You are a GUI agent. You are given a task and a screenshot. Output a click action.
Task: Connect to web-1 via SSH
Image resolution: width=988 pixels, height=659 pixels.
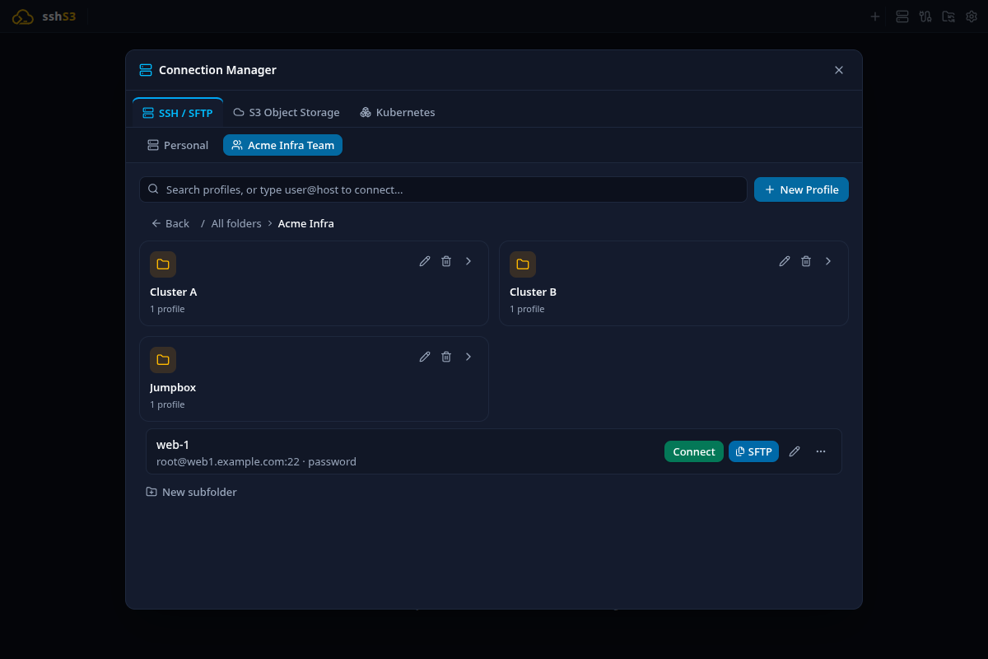tap(694, 451)
